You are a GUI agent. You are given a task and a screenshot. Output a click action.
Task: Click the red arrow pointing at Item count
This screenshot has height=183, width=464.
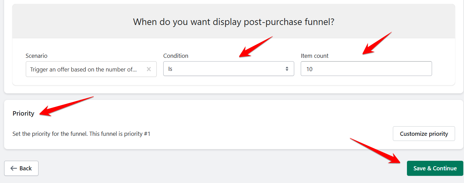377,43
